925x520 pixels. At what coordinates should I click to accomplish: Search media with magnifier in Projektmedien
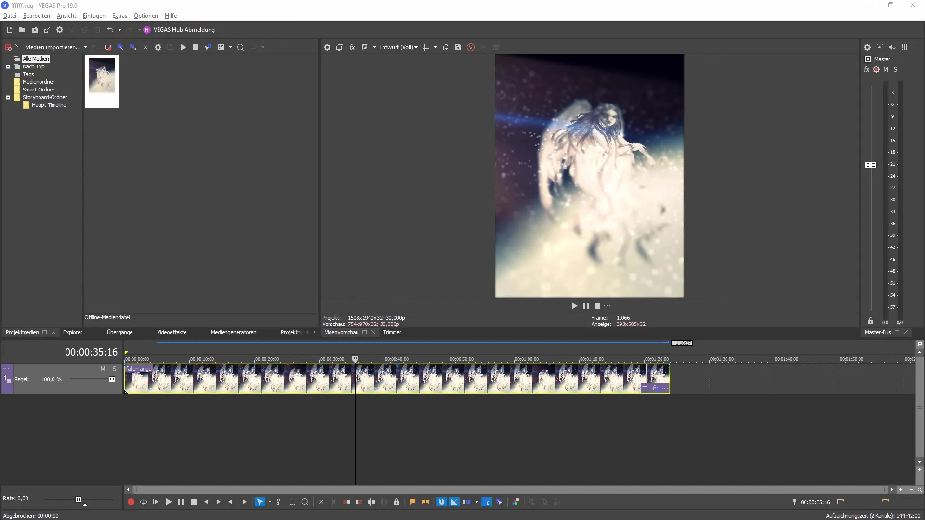coord(240,47)
